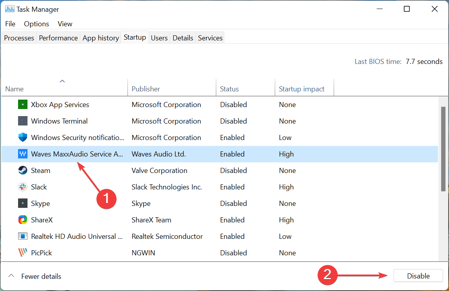Screen dimensions: 449x291
Task: Sort by the Startup impact column
Action: coord(301,89)
